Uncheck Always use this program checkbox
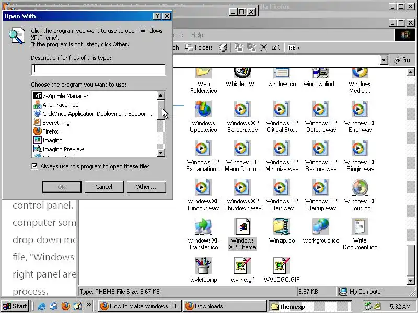This screenshot has width=418, height=313. click(34, 166)
